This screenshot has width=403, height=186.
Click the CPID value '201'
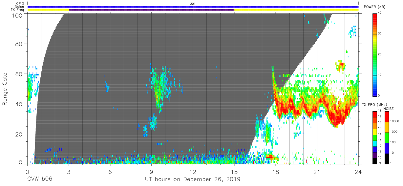click(193, 4)
